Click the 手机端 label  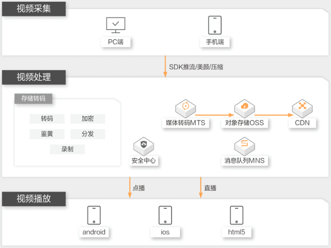pyautogui.click(x=215, y=42)
